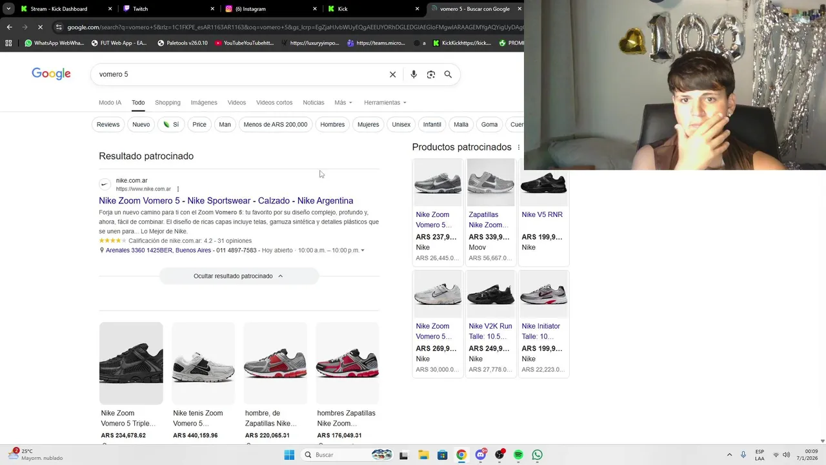Expand the Herramientas dropdown
The width and height of the screenshot is (826, 465).
click(385, 103)
